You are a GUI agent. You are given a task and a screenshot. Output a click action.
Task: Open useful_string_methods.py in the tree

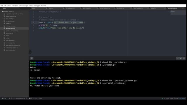coord(12,48)
